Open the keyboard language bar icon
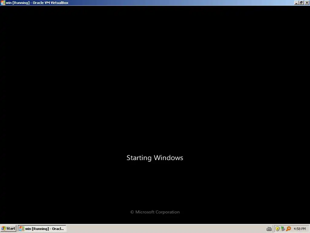The image size is (310, 233). 269,229
